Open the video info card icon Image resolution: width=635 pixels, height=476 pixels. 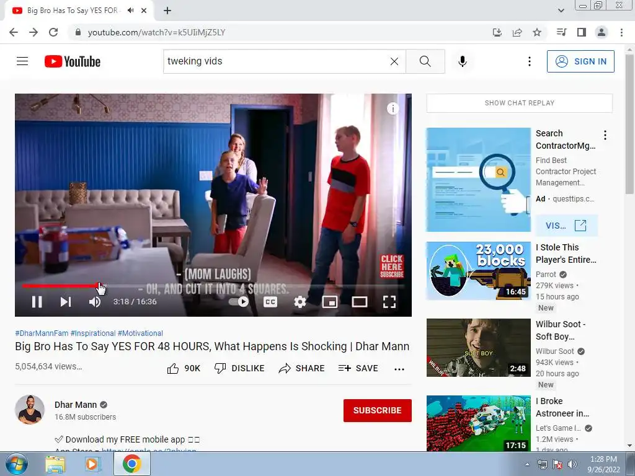[393, 108]
